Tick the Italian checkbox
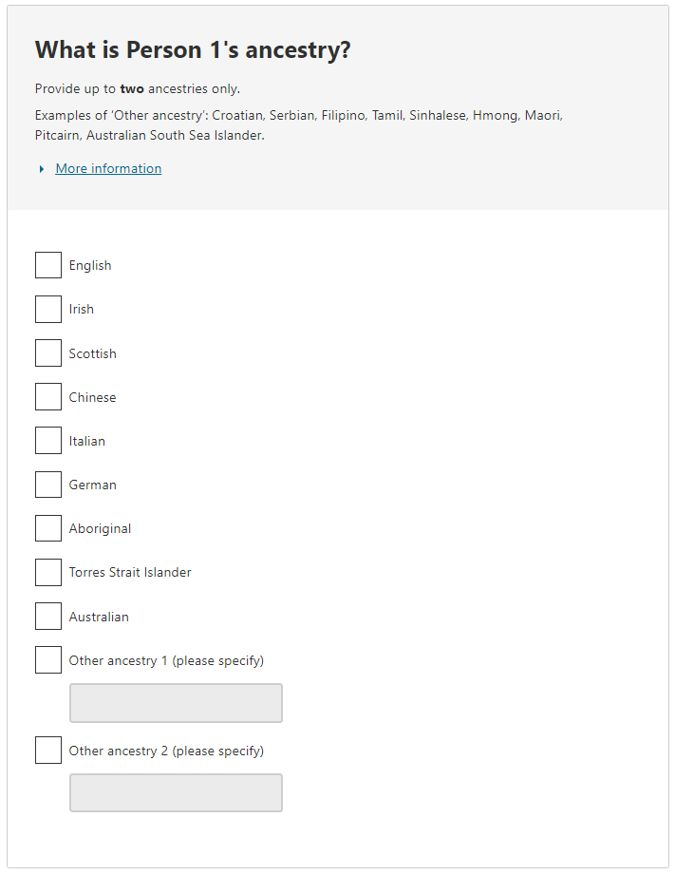This screenshot has height=875, width=675. pyautogui.click(x=47, y=440)
